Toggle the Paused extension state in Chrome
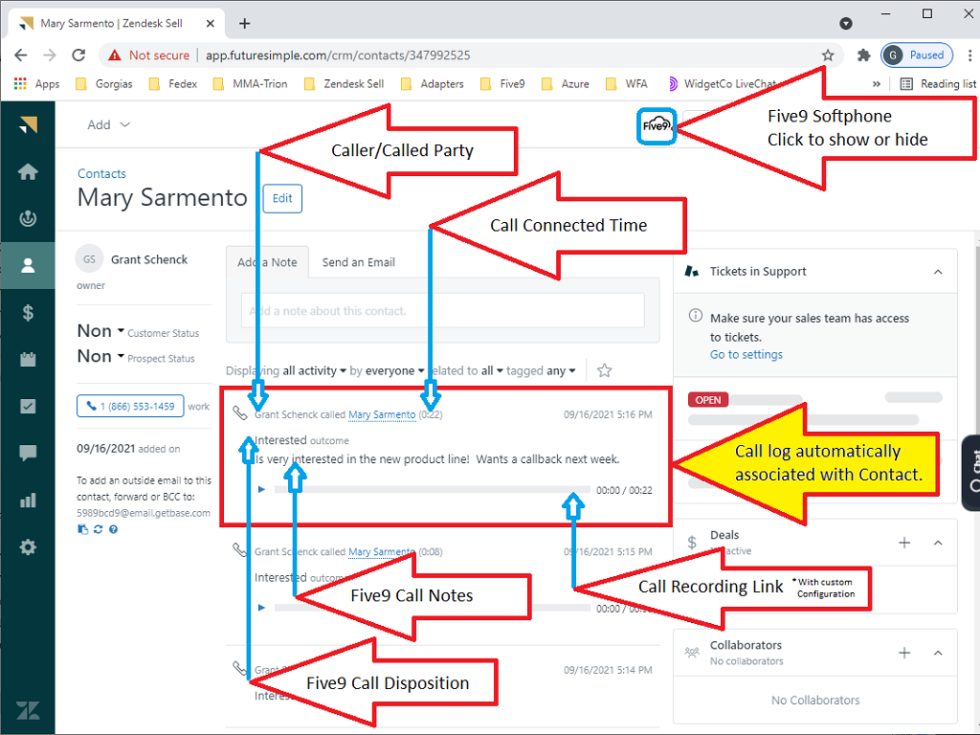980x735 pixels. [916, 55]
